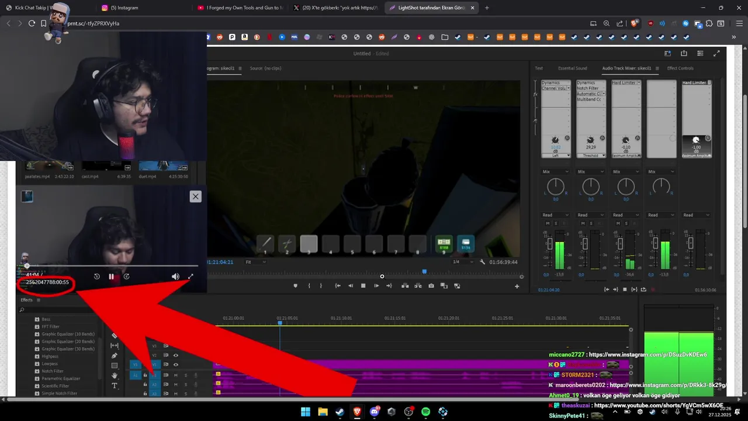Play the sequence in program monitor
Screen dimensions: 748x421
pyautogui.click(x=376, y=286)
